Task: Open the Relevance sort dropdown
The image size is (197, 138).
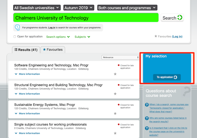Action: tap(120, 57)
